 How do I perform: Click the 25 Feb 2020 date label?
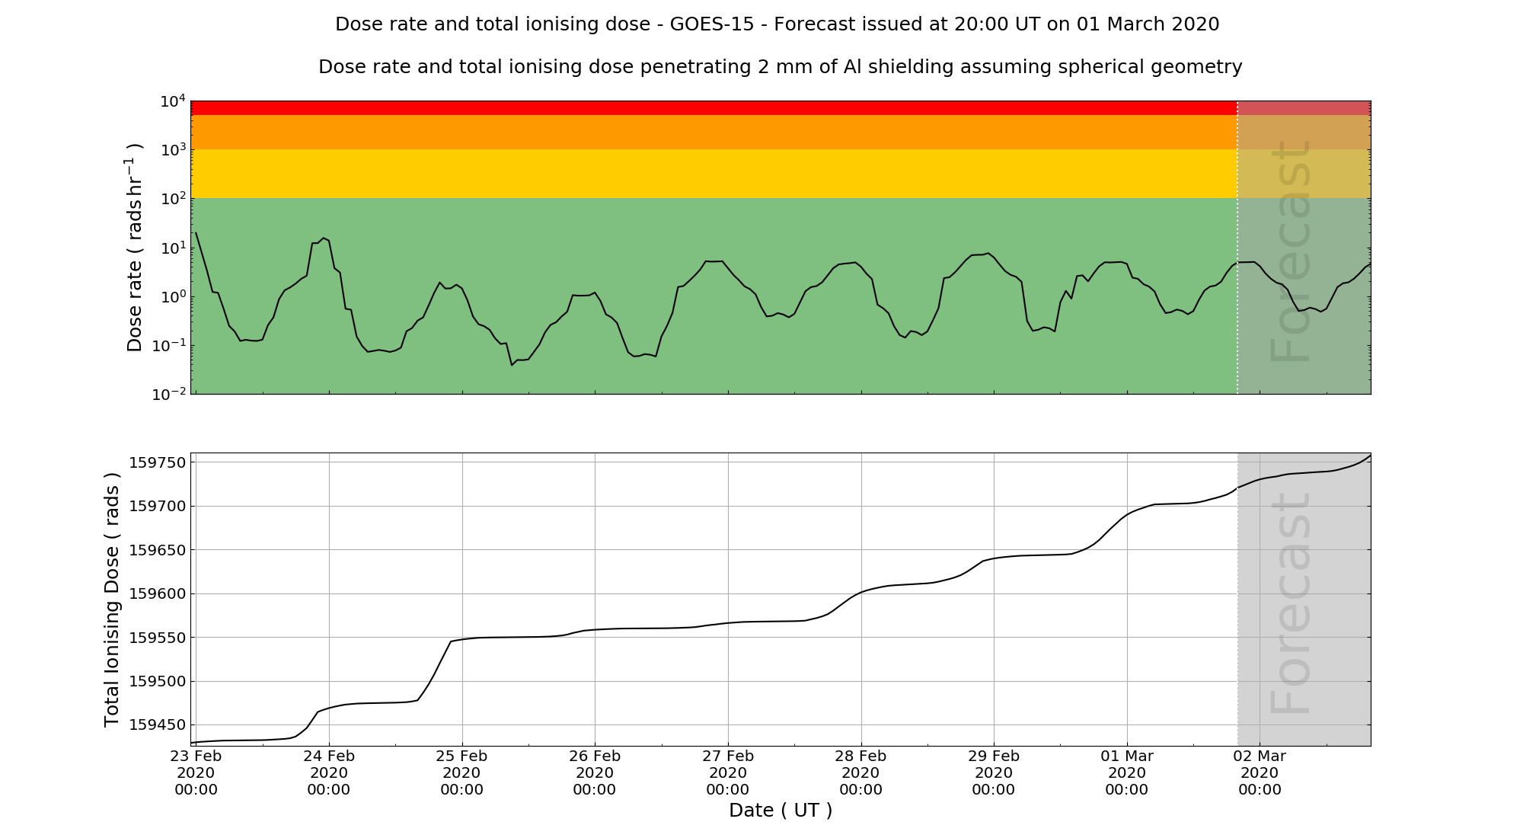[461, 772]
